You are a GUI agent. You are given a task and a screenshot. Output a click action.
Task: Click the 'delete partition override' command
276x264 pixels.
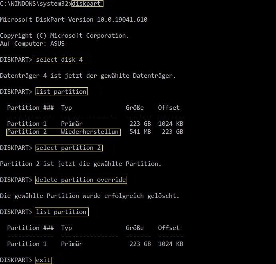pyautogui.click(x=81, y=180)
